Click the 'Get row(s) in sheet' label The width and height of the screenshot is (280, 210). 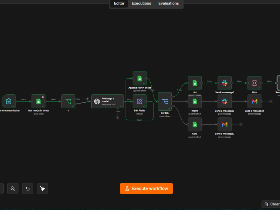coord(38,111)
